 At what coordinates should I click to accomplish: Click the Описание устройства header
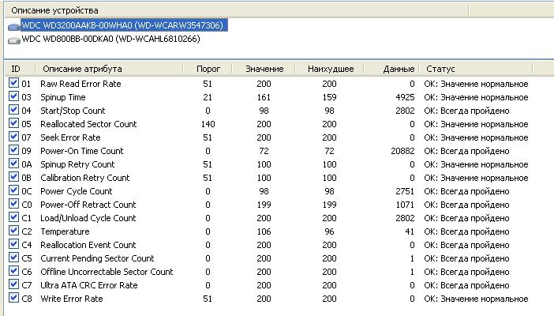point(237,10)
